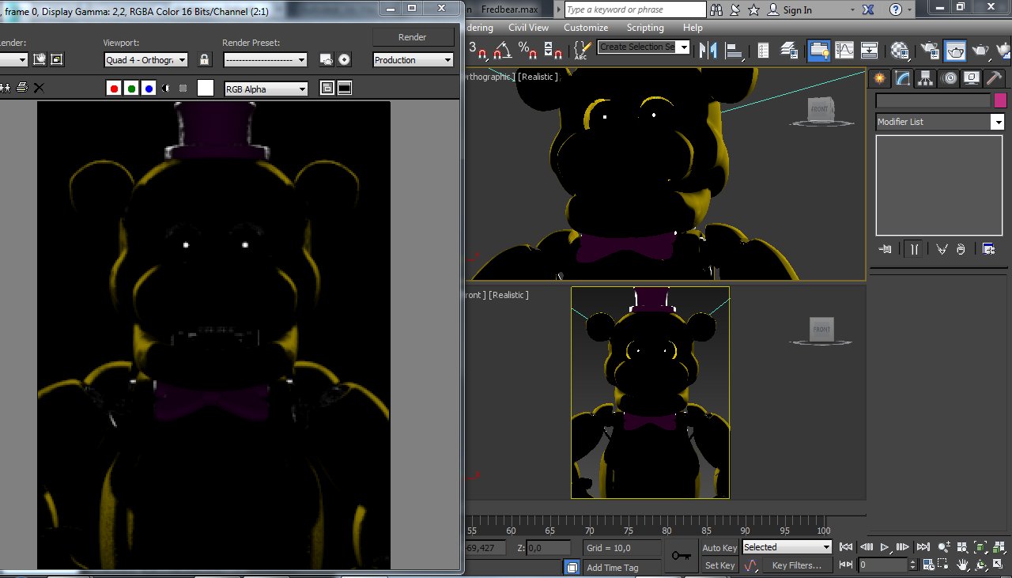Open the Production render mode dropdown
This screenshot has width=1012, height=578.
[x=413, y=60]
